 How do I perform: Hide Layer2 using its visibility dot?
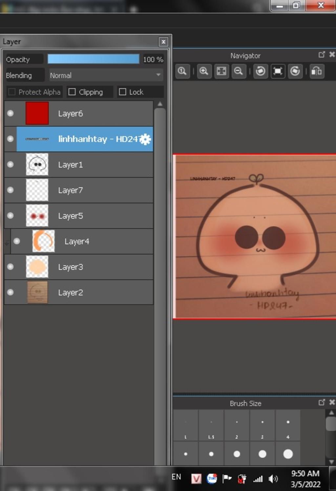tap(10, 292)
